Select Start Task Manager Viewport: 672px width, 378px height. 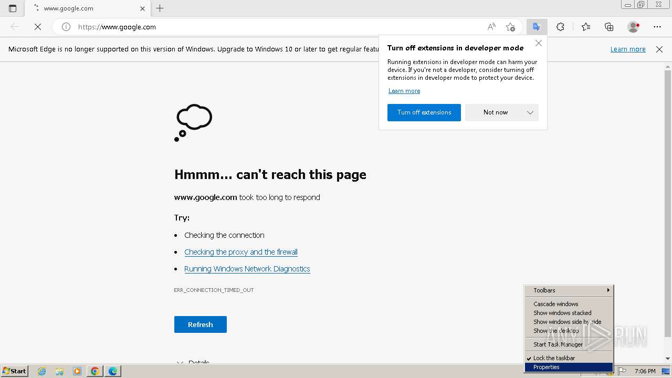tap(569, 344)
